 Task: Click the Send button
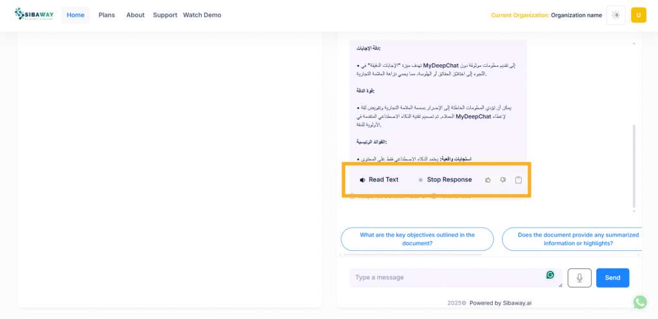tap(612, 278)
